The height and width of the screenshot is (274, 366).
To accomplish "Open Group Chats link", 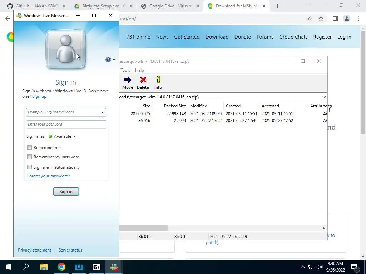I will (293, 37).
